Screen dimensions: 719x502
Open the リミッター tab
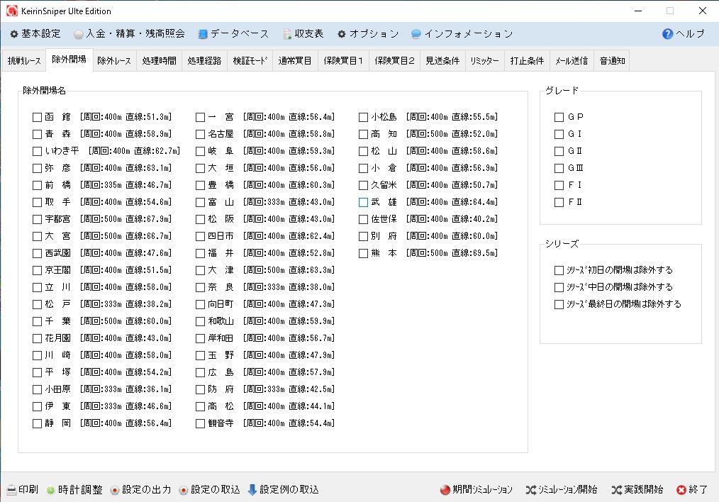click(x=485, y=60)
